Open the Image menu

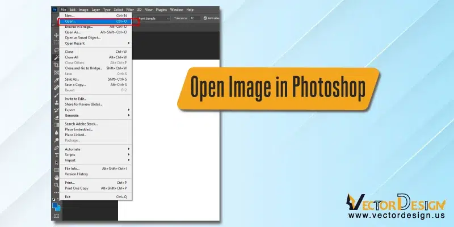pos(83,10)
